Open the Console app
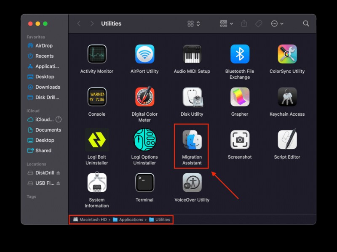The image size is (337, 252). [x=96, y=97]
